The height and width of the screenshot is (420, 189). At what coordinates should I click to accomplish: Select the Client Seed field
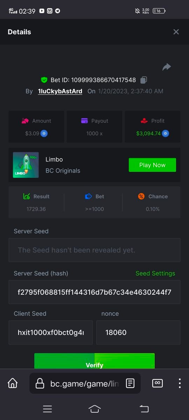point(51,332)
